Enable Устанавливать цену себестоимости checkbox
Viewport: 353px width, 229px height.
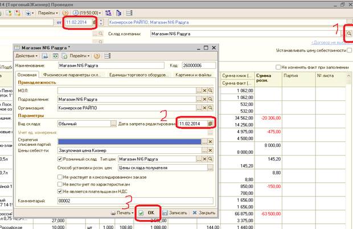(x=349, y=51)
